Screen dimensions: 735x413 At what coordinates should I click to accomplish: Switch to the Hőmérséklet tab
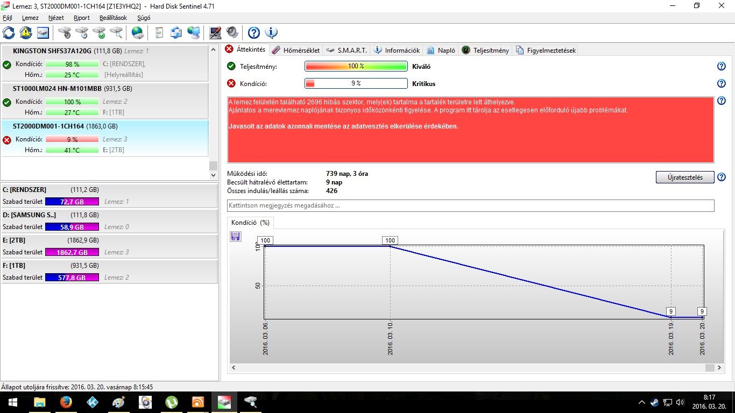pos(295,50)
